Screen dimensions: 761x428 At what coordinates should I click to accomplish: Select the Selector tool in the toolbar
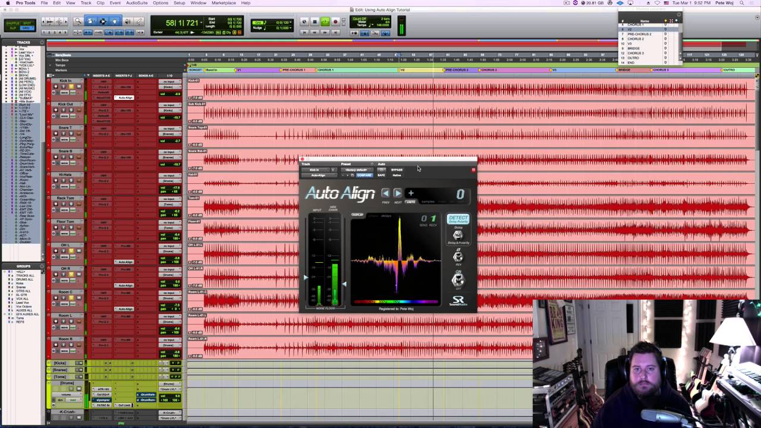click(103, 21)
